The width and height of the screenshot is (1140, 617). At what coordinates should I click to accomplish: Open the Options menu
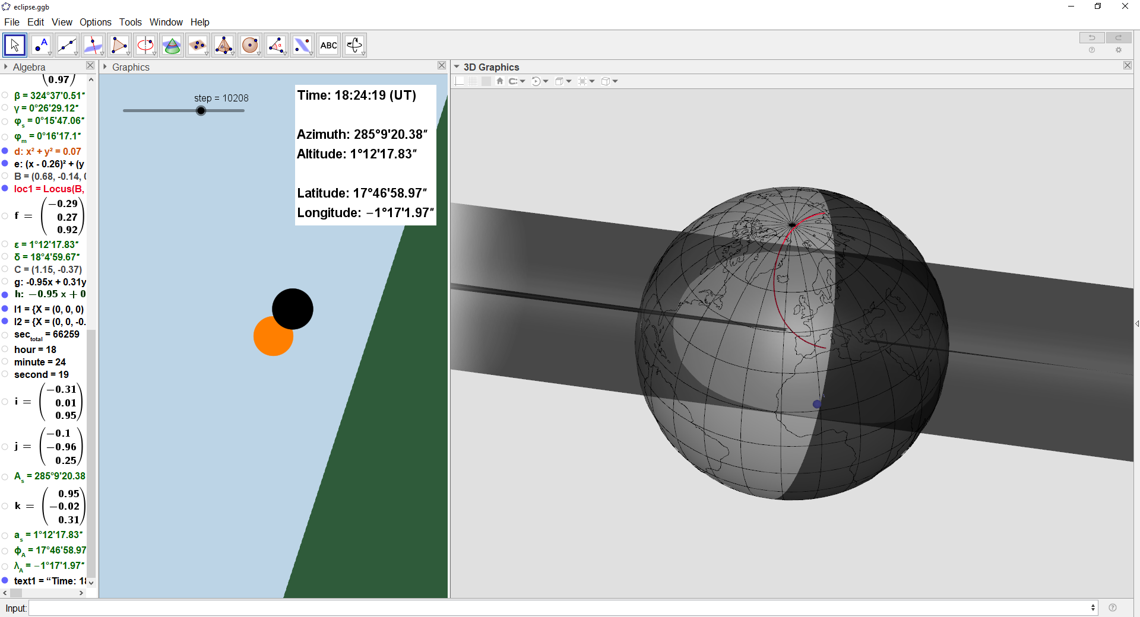click(96, 22)
